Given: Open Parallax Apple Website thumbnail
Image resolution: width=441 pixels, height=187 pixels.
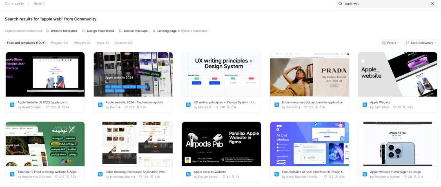Looking at the screenshot, I should pyautogui.click(x=221, y=144).
